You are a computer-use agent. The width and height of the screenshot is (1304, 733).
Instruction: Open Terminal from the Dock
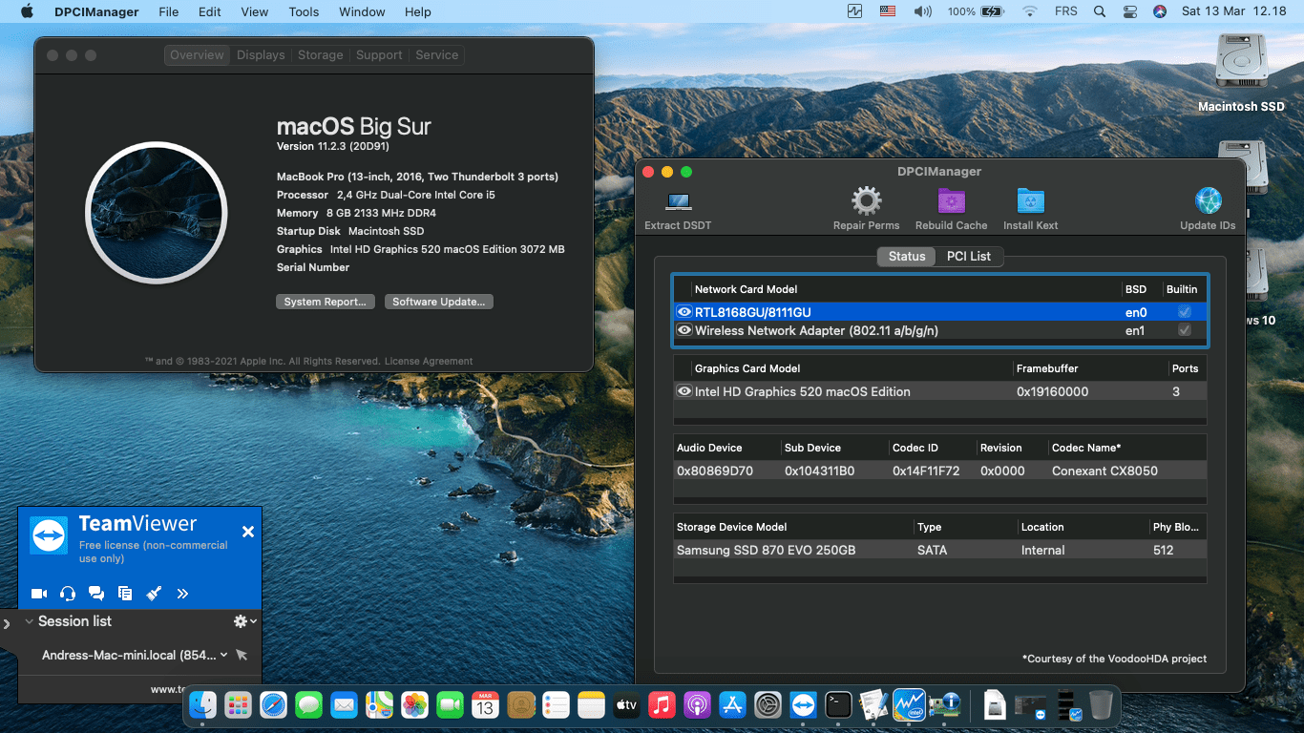pos(838,705)
